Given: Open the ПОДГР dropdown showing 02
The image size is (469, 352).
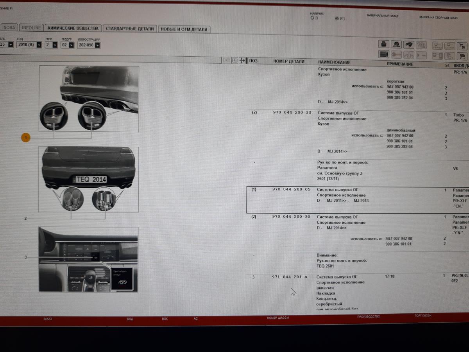Looking at the screenshot, I should (x=72, y=45).
